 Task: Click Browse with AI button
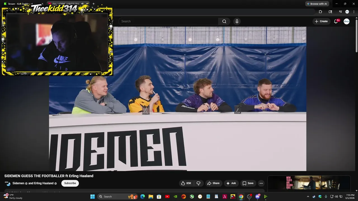tap(317, 4)
